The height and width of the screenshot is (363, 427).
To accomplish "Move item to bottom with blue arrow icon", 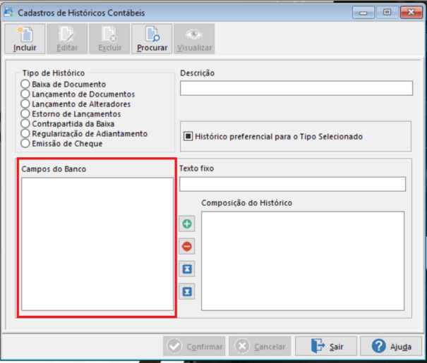I will pos(187,292).
